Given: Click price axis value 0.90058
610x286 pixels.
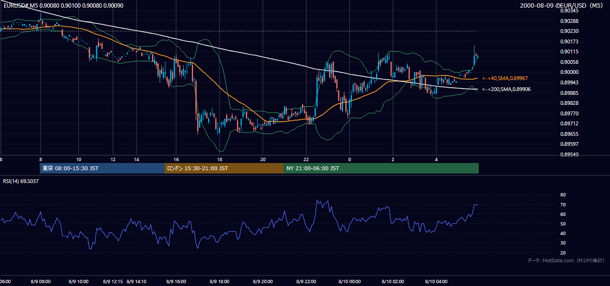Looking at the screenshot, I should coord(569,62).
